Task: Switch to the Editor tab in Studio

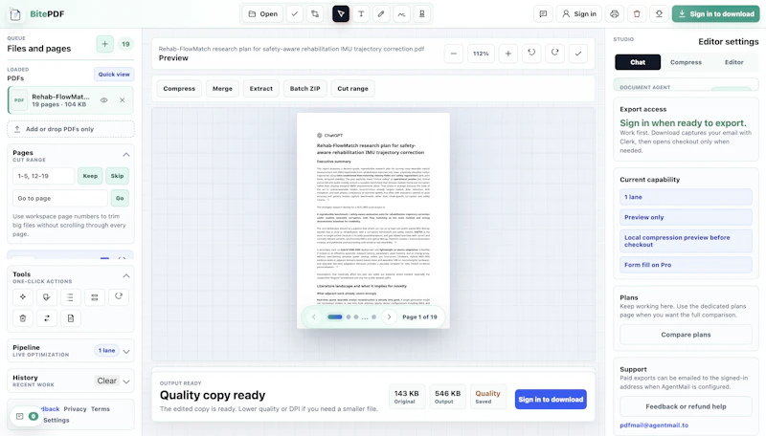Action: tap(733, 62)
